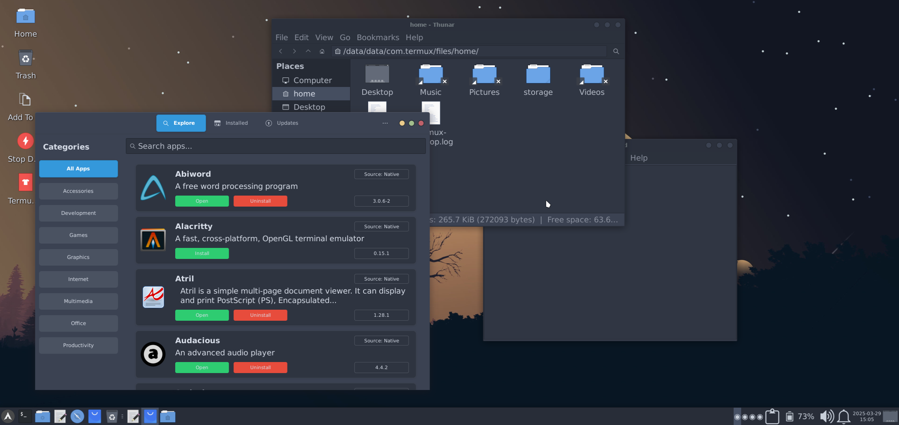Select the Internet category
The width and height of the screenshot is (899, 425).
coord(78,279)
